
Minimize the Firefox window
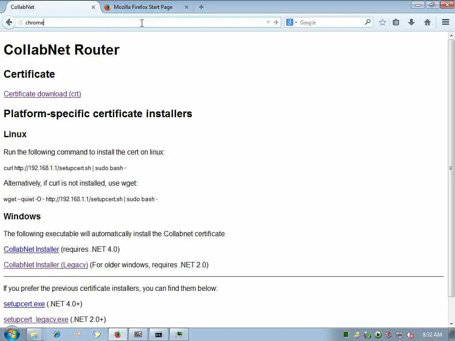[418, 5]
